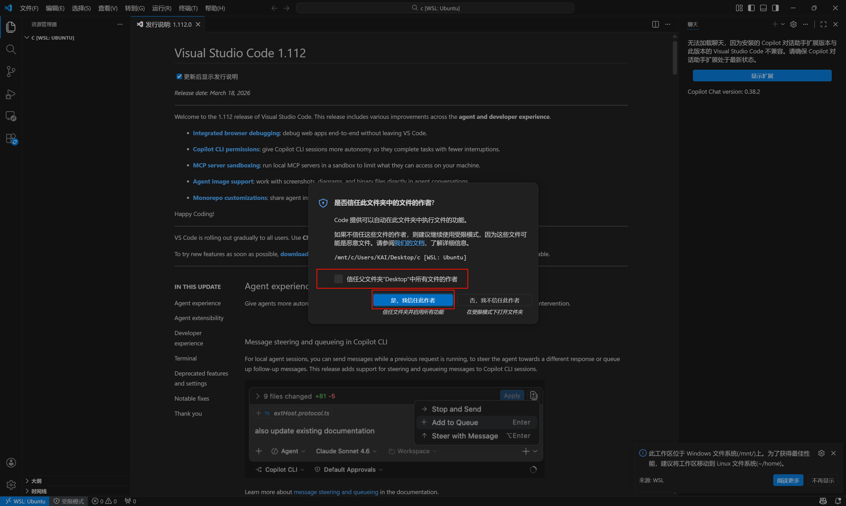Viewport: 846px width, 506px height.
Task: Open the Search view in activity bar
Action: (11, 49)
